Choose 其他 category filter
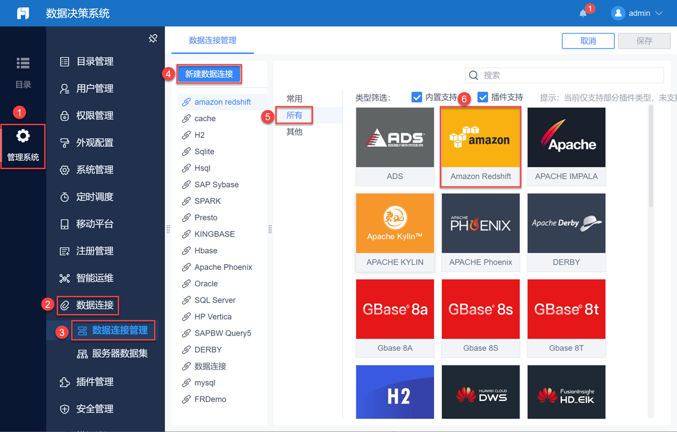The image size is (677, 432). (294, 132)
